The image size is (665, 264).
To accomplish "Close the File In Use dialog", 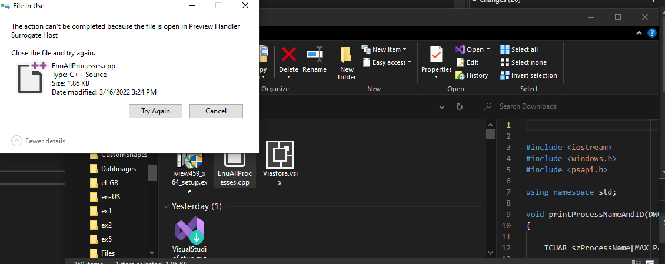I will [245, 5].
